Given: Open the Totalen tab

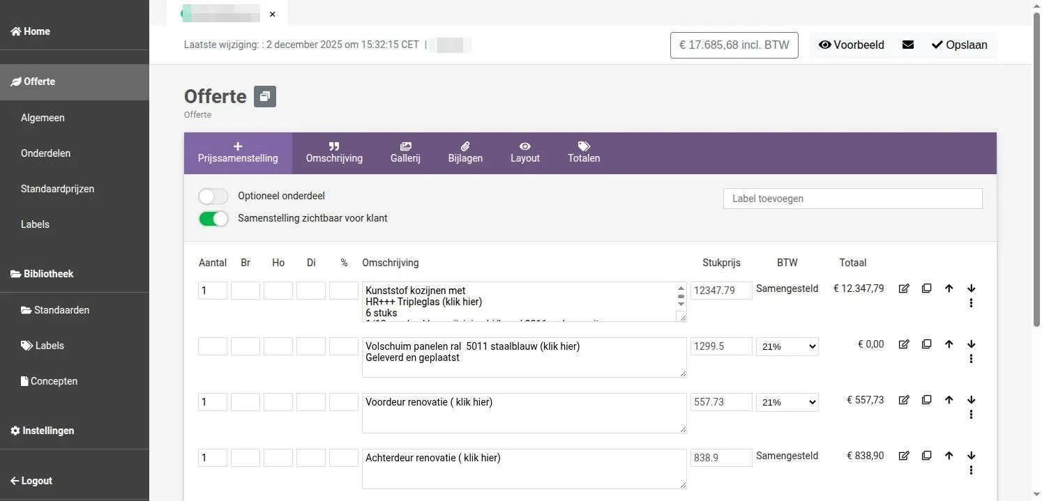Looking at the screenshot, I should coord(584,153).
